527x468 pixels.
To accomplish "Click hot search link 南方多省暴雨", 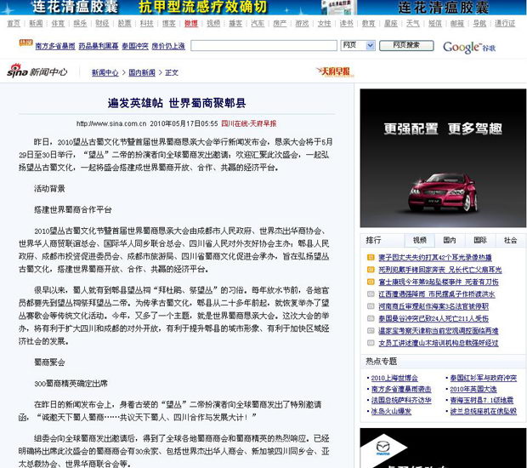I will coord(55,46).
